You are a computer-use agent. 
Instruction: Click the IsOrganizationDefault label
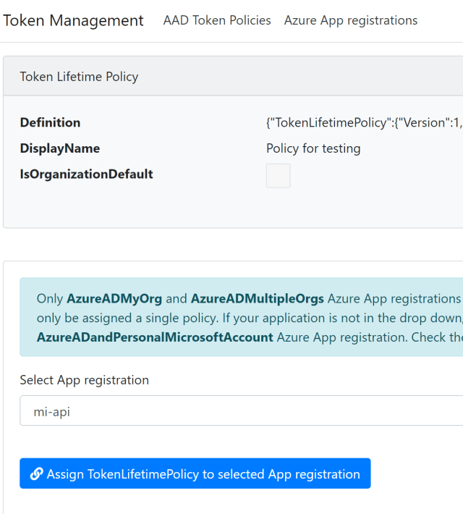(x=86, y=174)
